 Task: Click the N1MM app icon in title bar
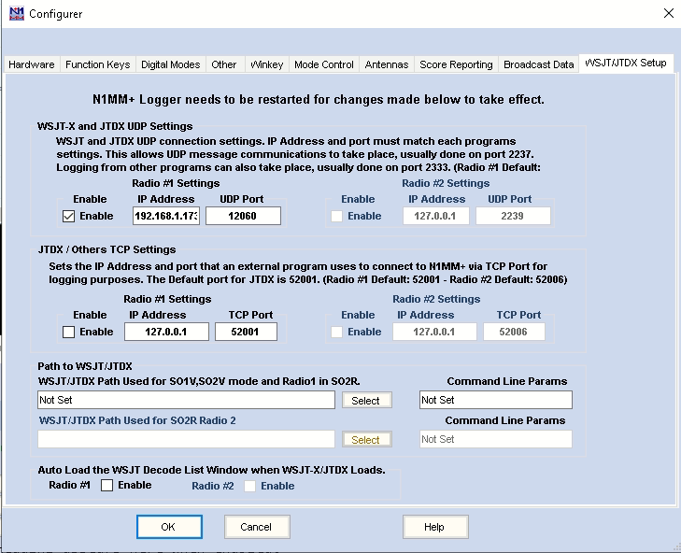[x=16, y=13]
